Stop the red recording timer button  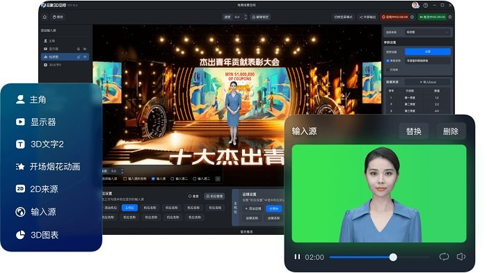click(394, 17)
